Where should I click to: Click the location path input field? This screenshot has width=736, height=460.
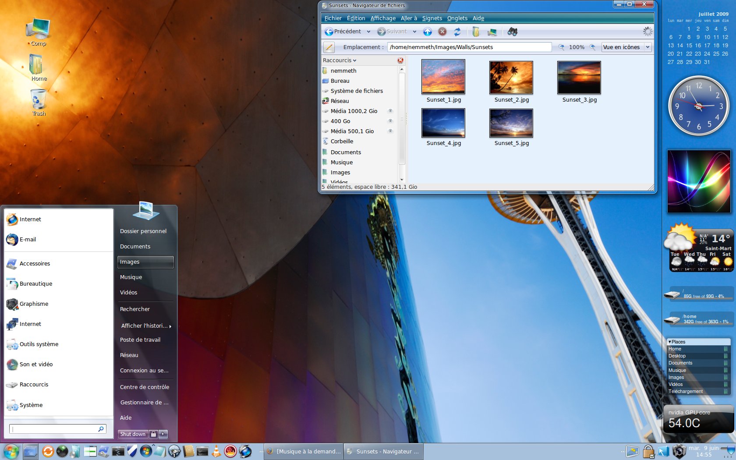coord(469,47)
